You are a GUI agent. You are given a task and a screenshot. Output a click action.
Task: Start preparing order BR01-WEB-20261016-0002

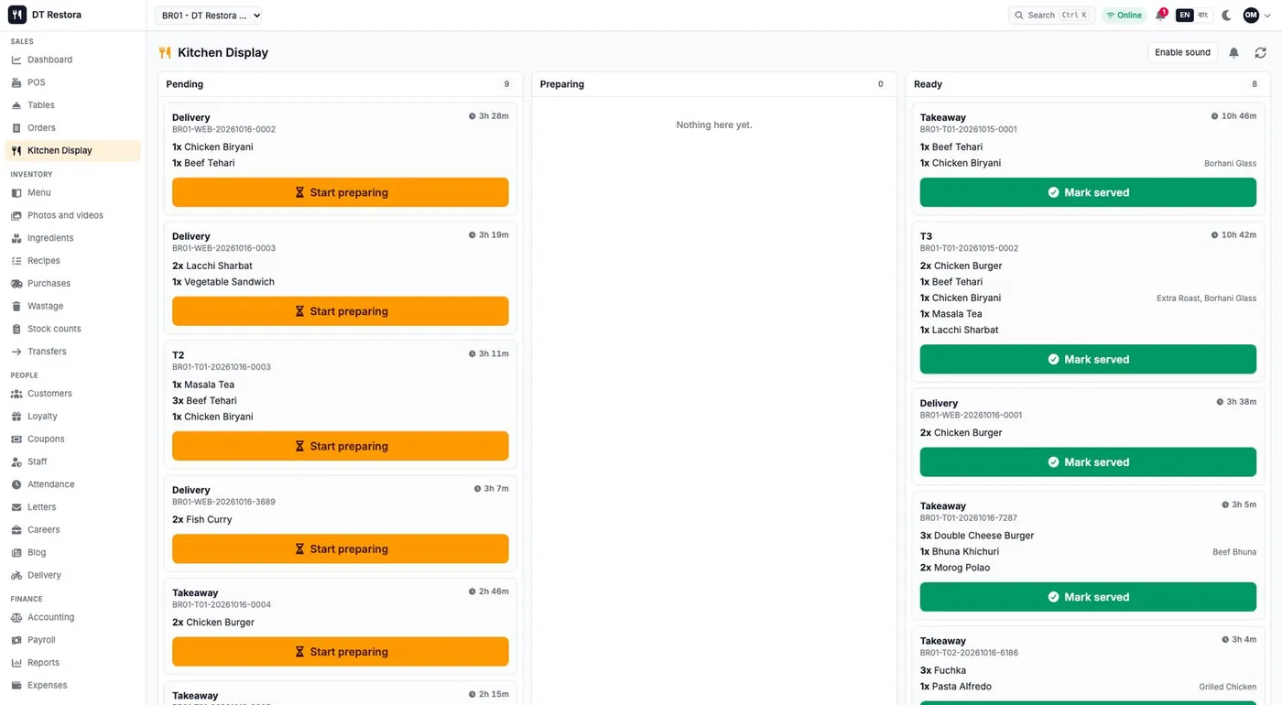341,192
